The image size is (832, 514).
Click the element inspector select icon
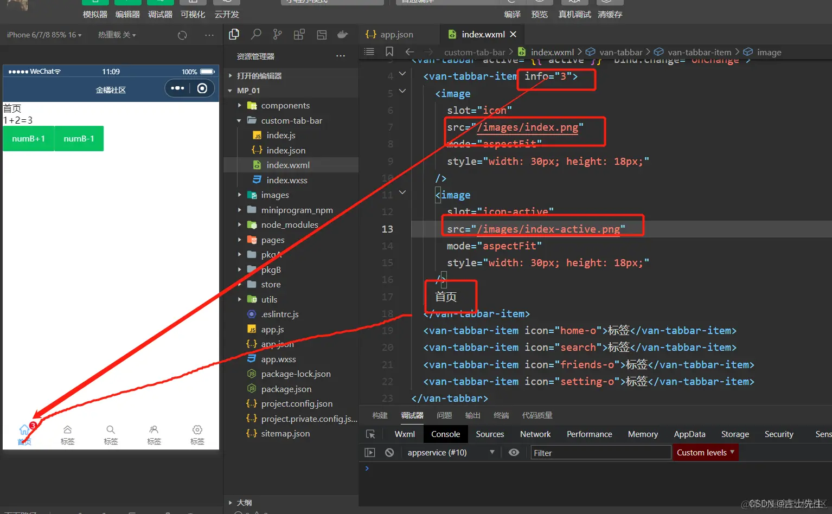coord(370,434)
